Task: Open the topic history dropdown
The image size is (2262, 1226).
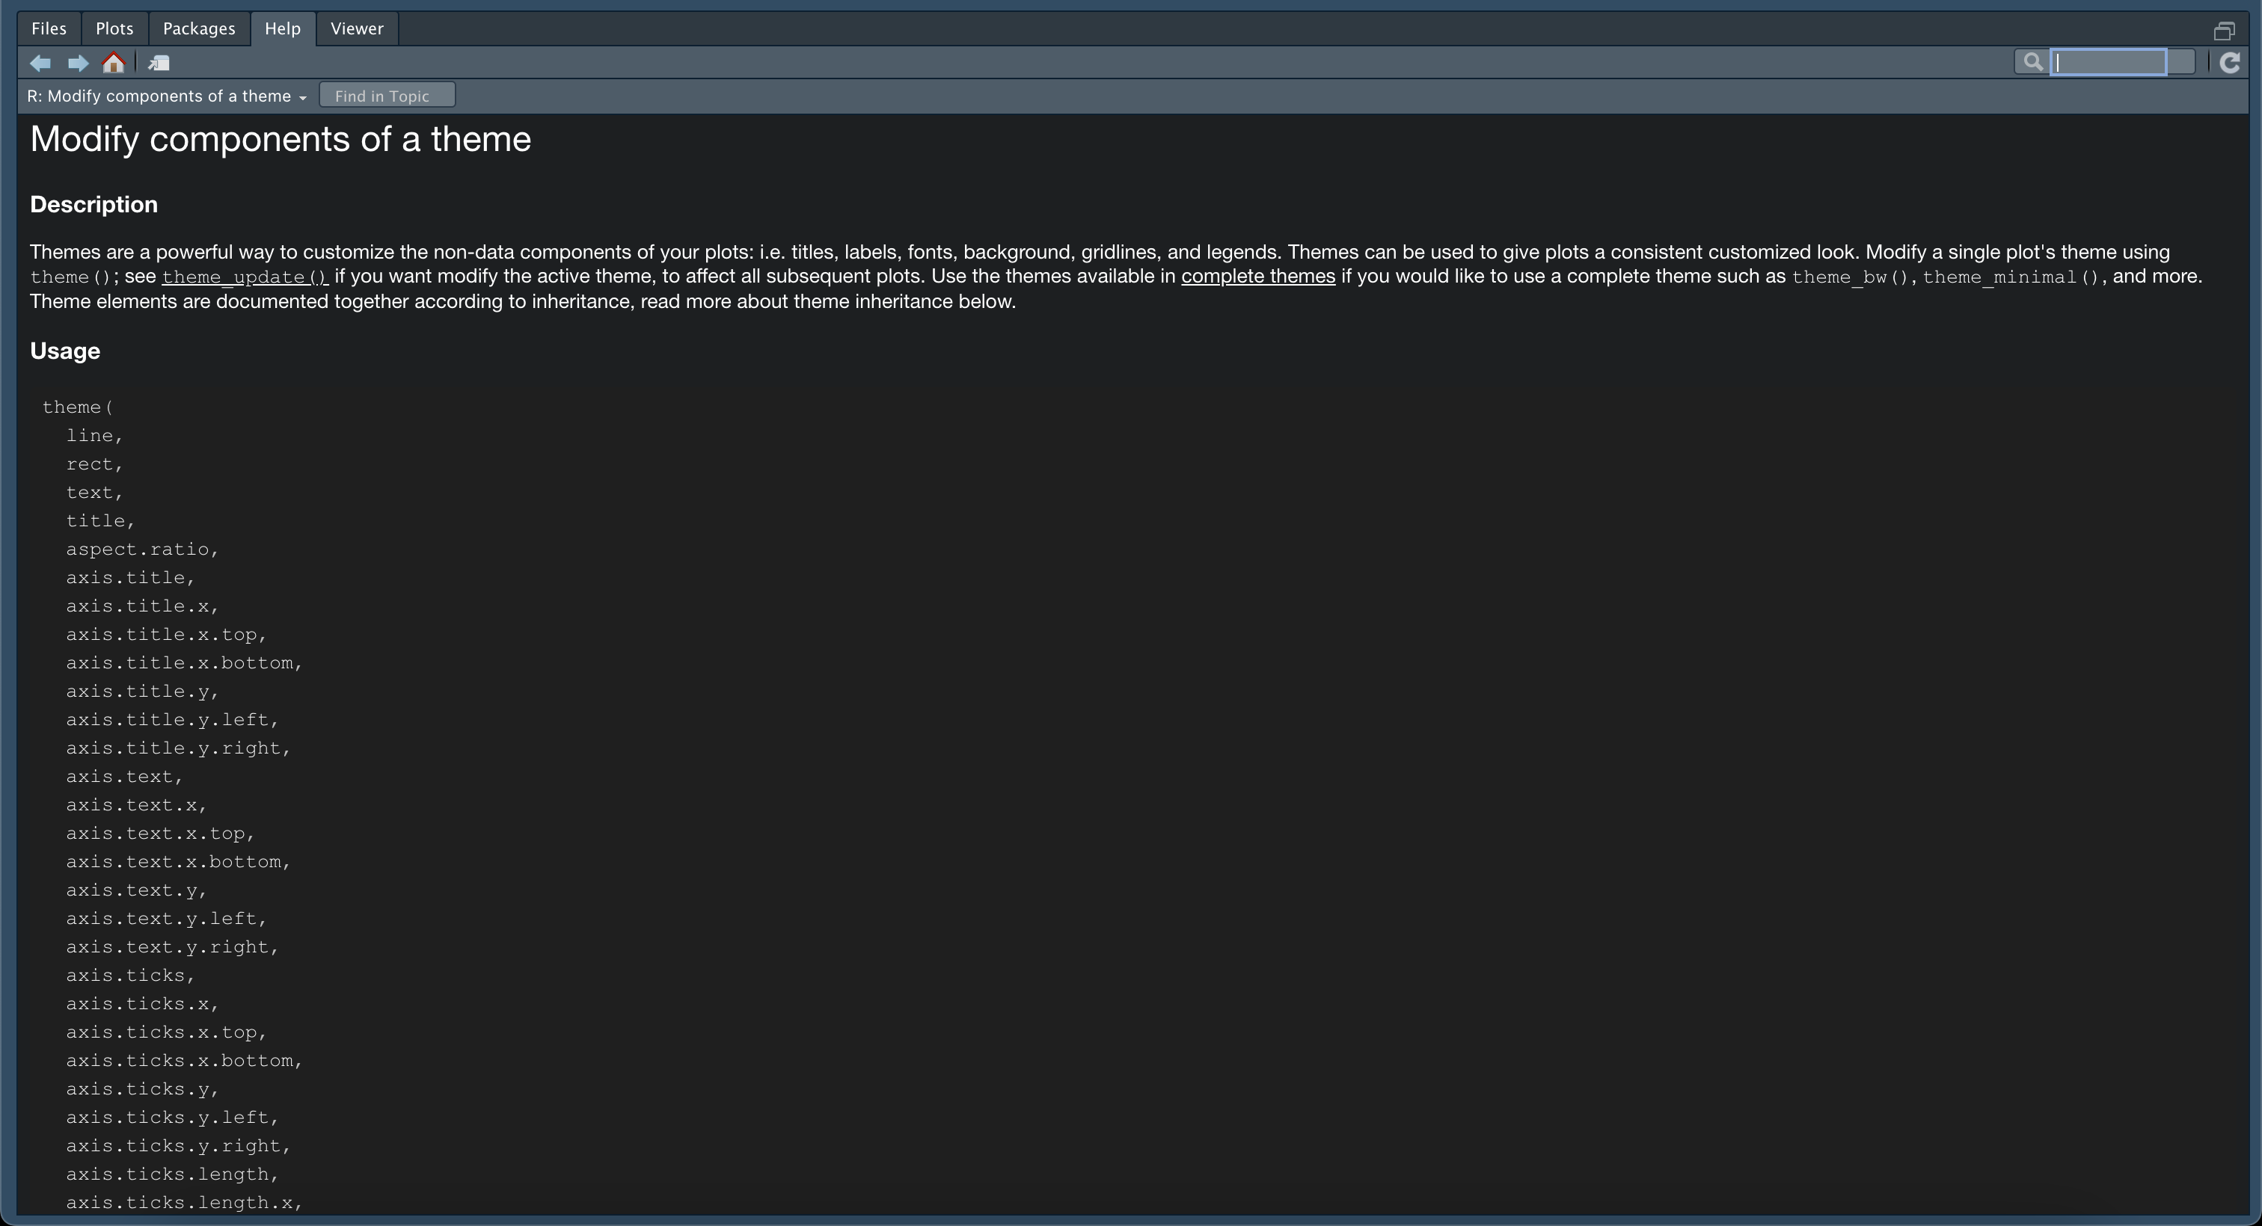Action: pyautogui.click(x=167, y=96)
